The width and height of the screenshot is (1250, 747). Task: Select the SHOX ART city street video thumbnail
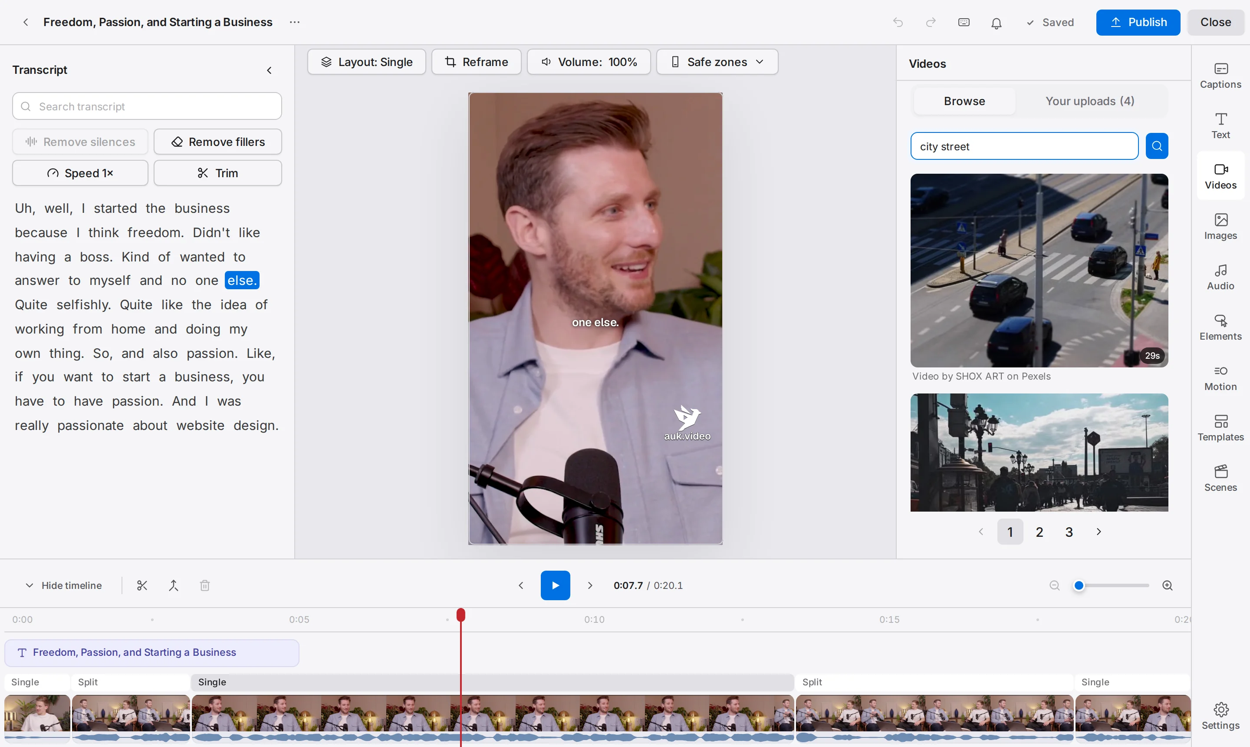click(1039, 270)
